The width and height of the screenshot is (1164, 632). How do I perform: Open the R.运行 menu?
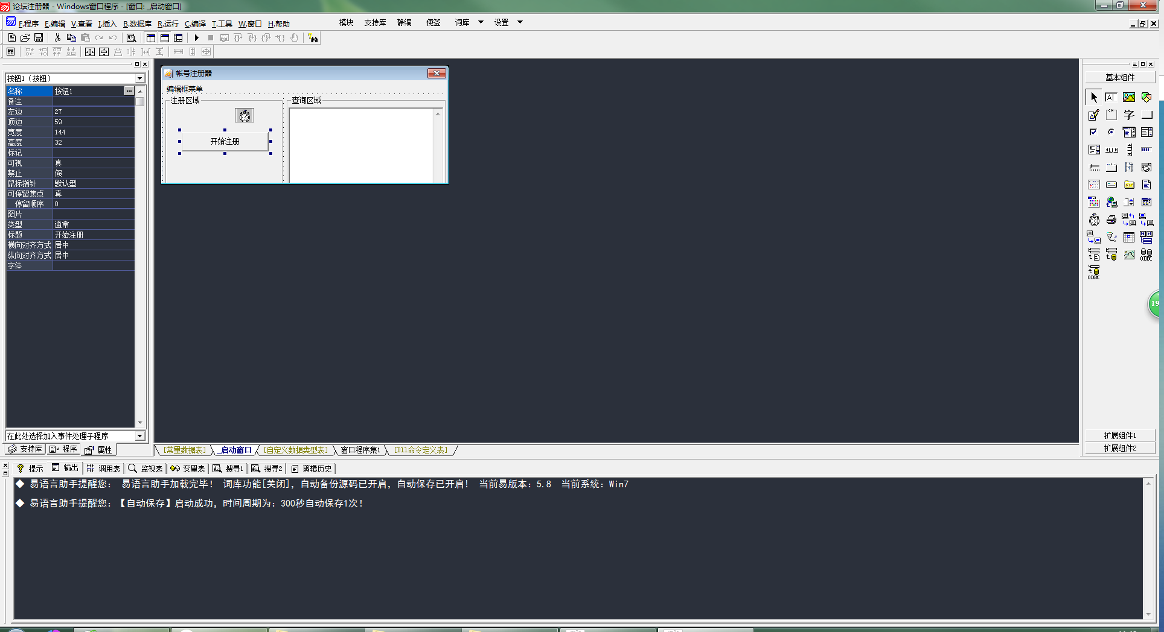coord(168,24)
